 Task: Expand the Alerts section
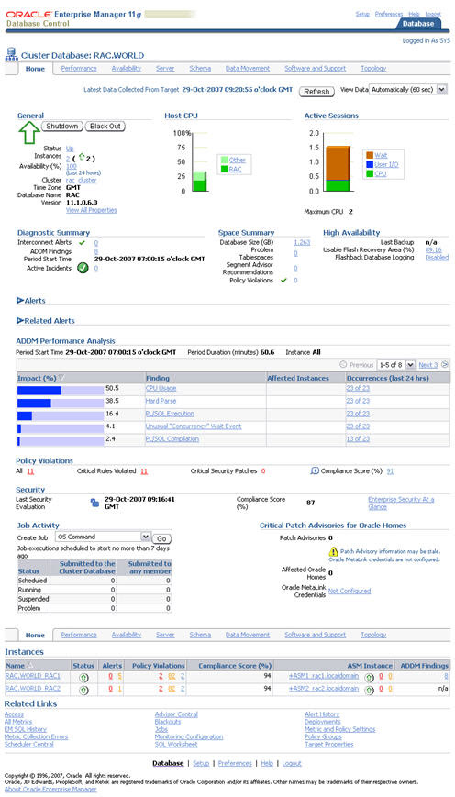[x=20, y=301]
